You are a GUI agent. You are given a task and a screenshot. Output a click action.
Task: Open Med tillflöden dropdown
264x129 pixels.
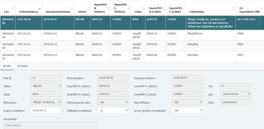coord(187,102)
